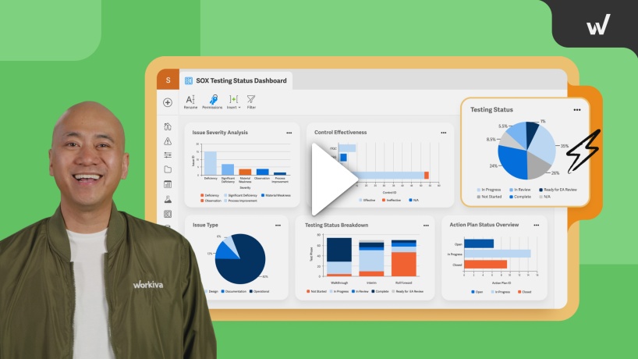Open the lab flask sidebar icon

(x=168, y=199)
